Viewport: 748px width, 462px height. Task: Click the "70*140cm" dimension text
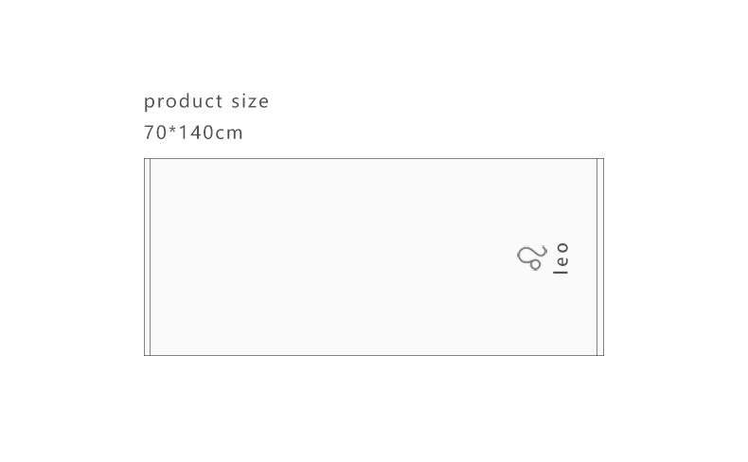coord(193,133)
